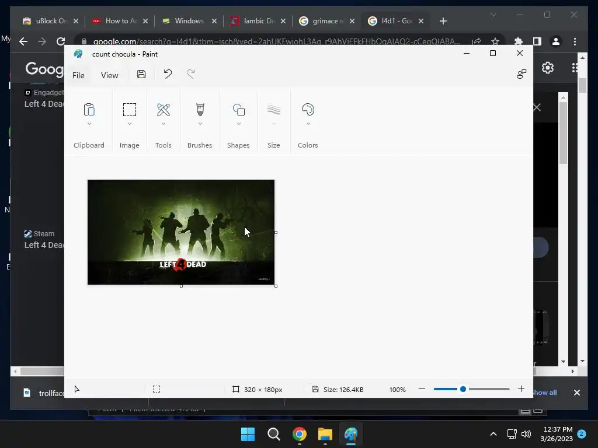Click the cursor position icon in status bar
Screen dimensions: 598x448
coord(77,389)
